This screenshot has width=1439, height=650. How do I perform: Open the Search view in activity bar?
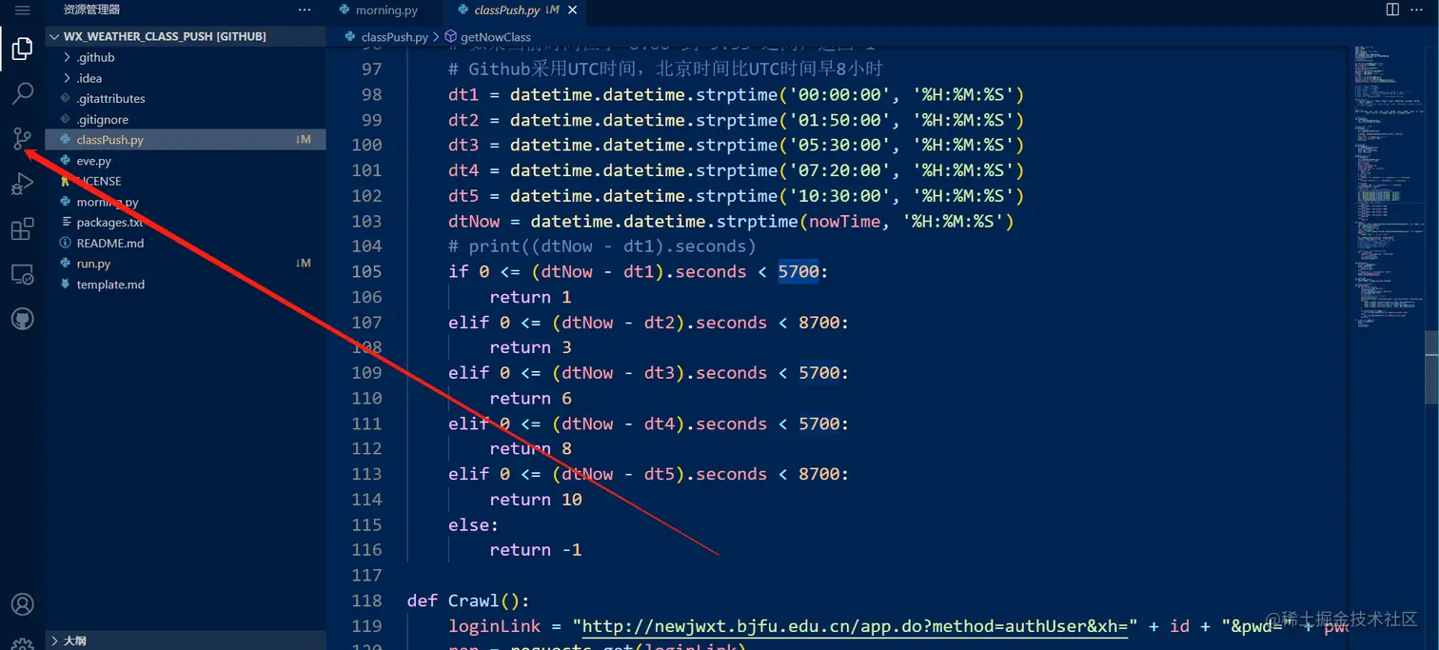pos(22,93)
